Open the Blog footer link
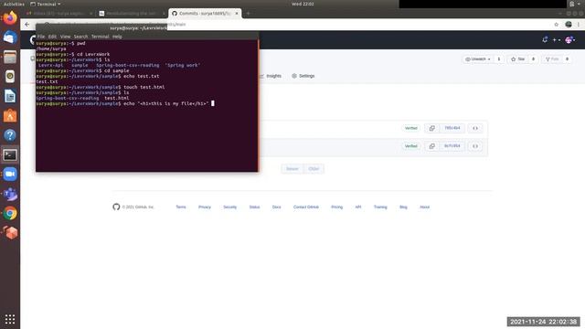 click(403, 207)
